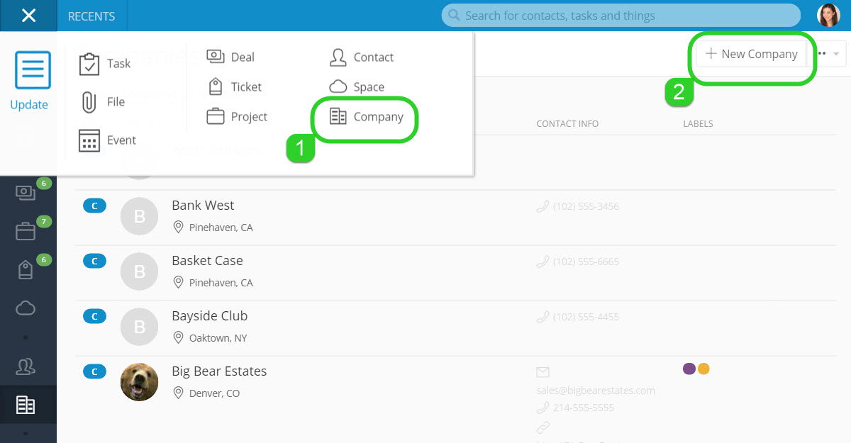This screenshot has height=443, width=851.
Task: Pick the Task option with clipboard icon
Action: coord(104,64)
